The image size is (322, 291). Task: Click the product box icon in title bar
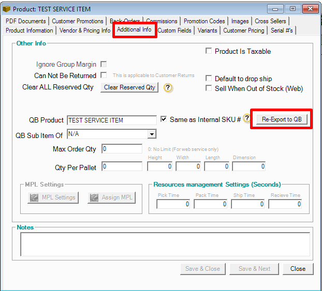[x=7, y=9]
